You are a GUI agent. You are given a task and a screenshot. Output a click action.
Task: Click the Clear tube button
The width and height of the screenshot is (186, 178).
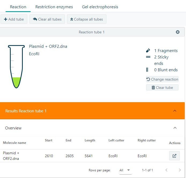162,88
